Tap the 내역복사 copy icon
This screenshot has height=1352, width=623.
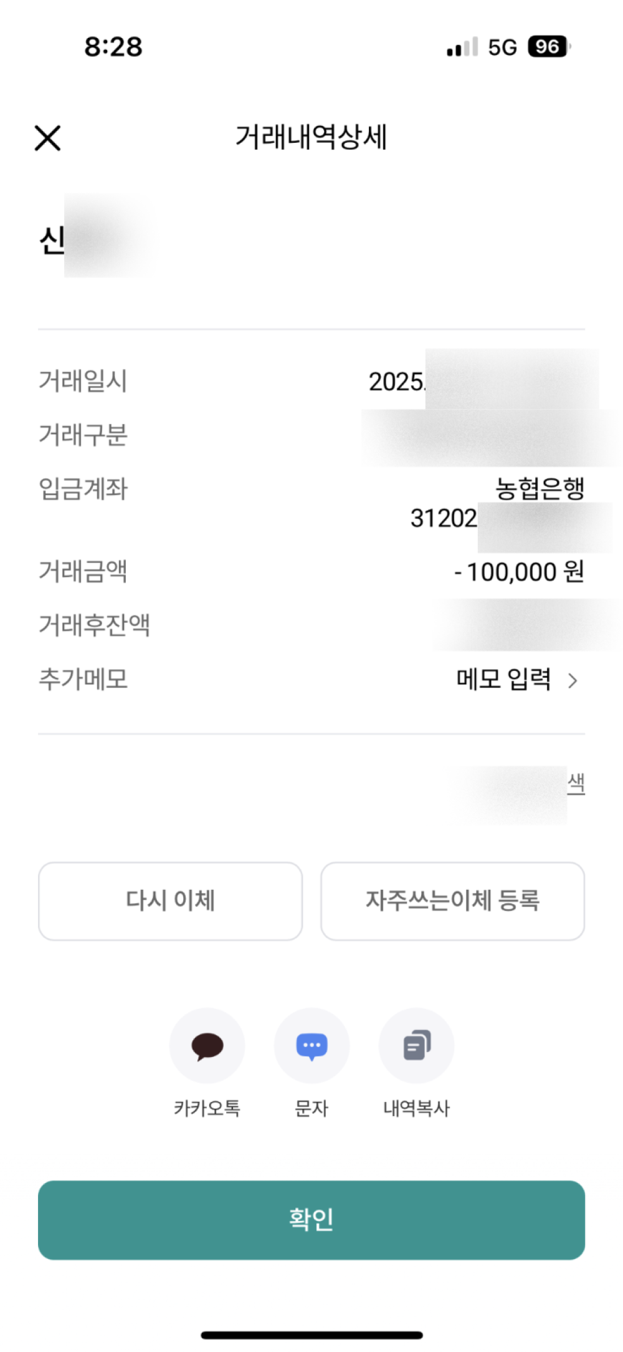pyautogui.click(x=416, y=1045)
